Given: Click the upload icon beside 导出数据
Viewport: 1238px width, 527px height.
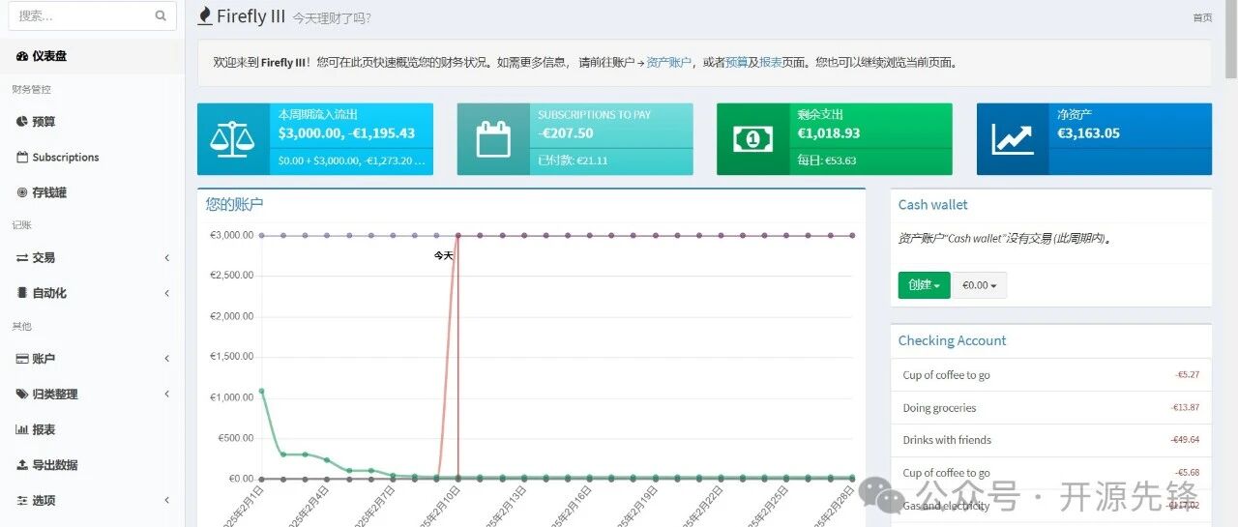Looking at the screenshot, I should (22, 465).
